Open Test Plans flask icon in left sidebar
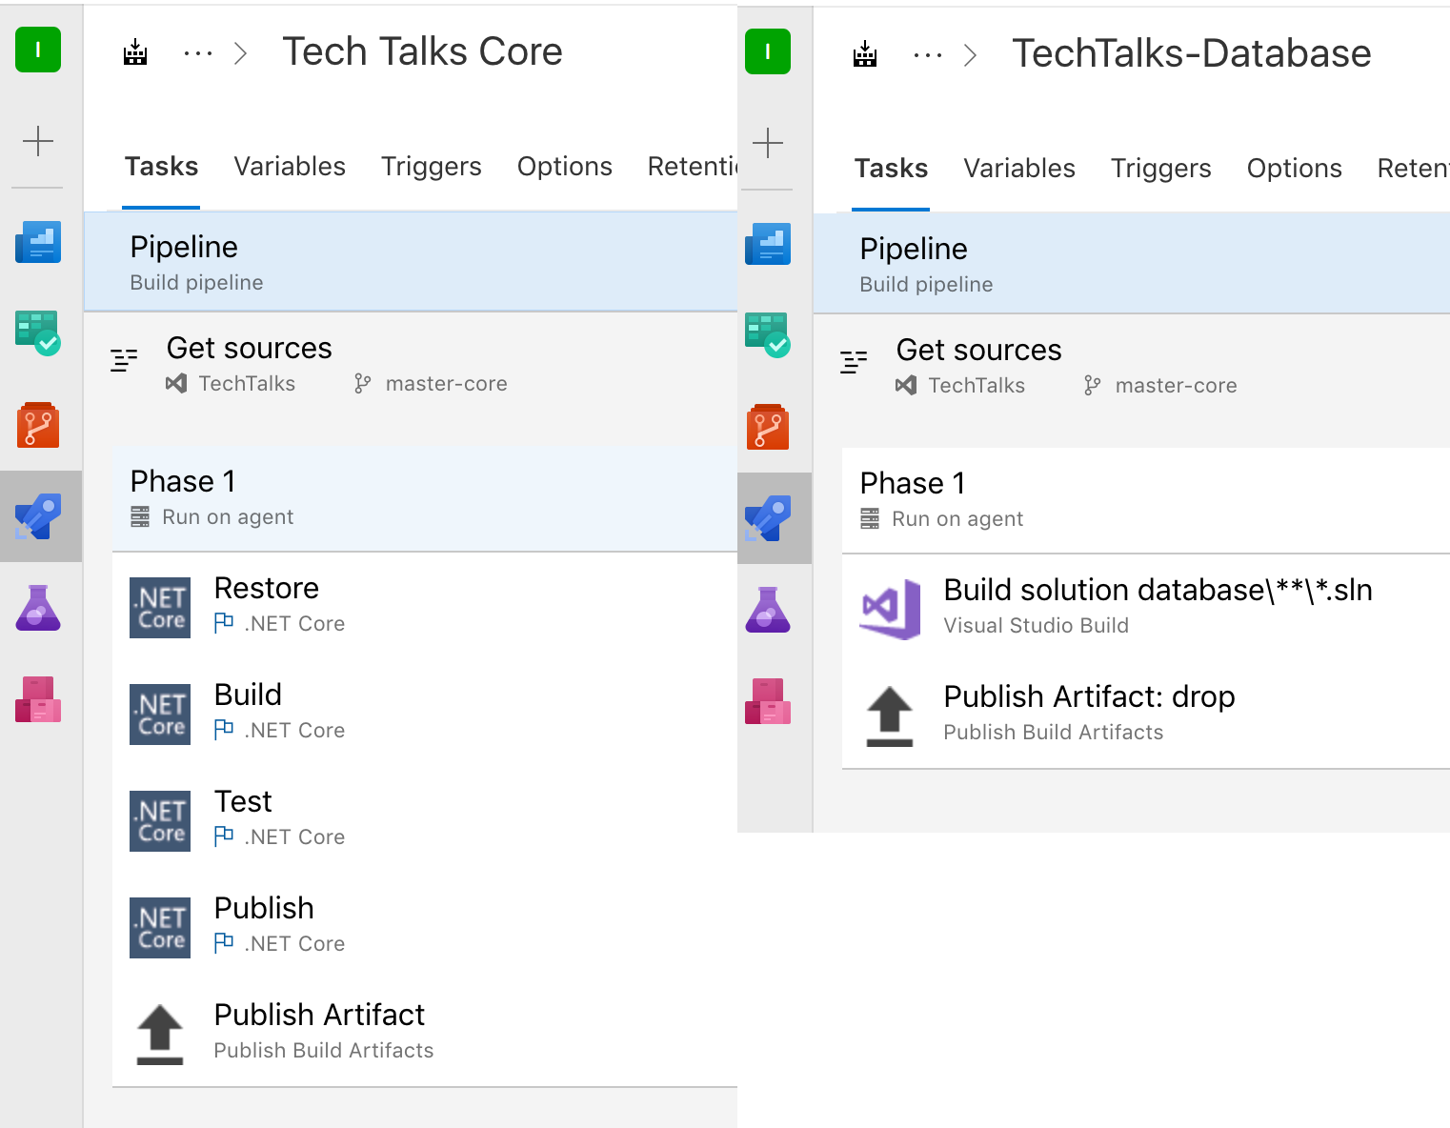1450x1128 pixels. (38, 608)
